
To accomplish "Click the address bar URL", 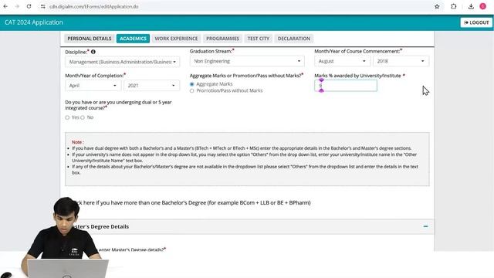I will pos(94,6).
